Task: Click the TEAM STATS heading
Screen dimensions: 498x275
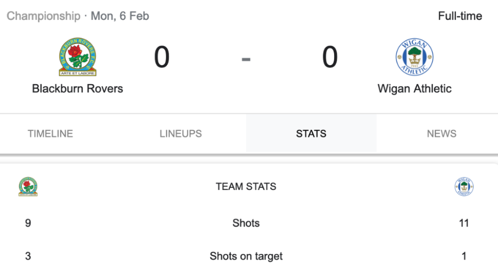Action: click(246, 187)
